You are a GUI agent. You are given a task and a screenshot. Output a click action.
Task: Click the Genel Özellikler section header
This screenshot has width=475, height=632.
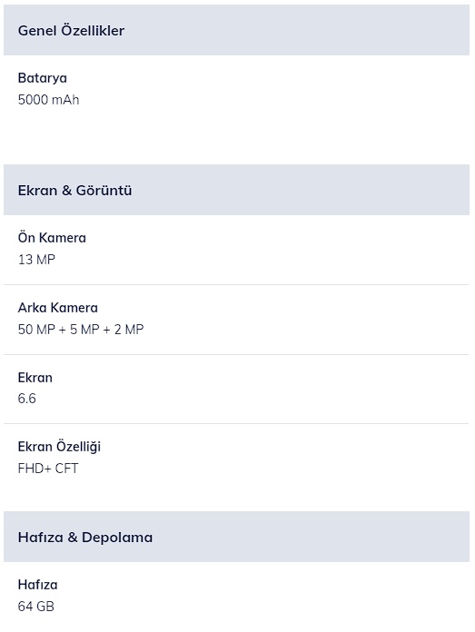click(x=236, y=30)
